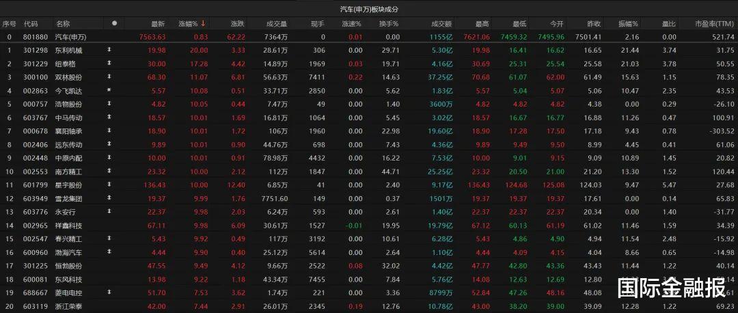Click latest price 136.43 of 星宇股份
Viewport: 738px width, 313px height.
click(x=155, y=185)
